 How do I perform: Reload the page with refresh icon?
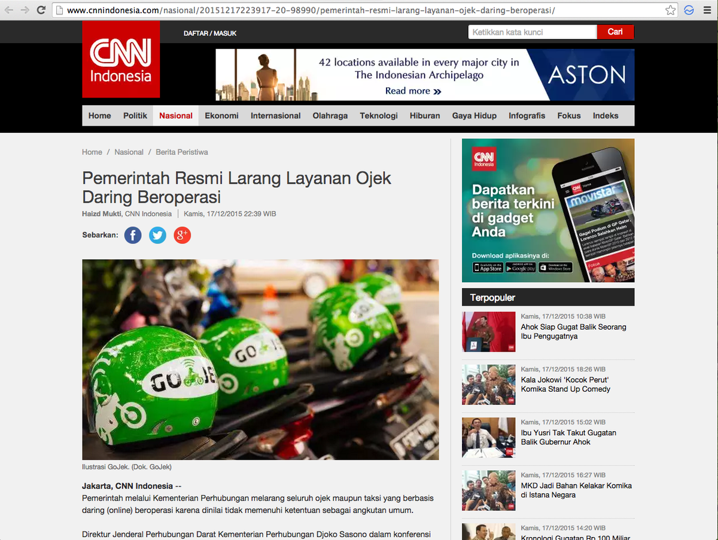click(x=41, y=10)
